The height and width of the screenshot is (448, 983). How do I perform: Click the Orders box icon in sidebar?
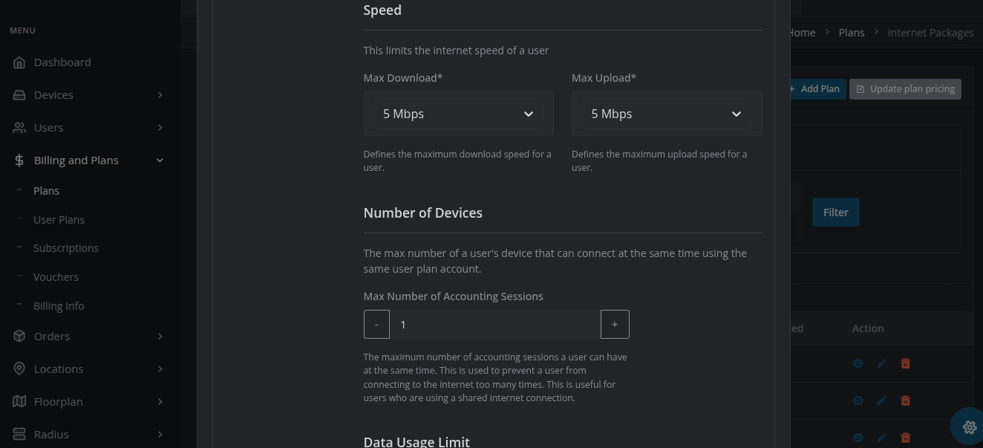point(18,336)
